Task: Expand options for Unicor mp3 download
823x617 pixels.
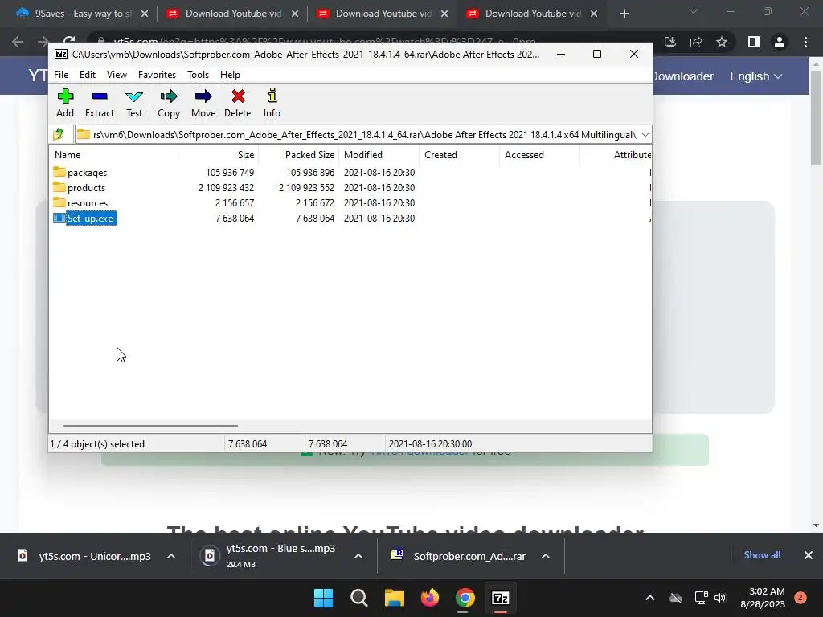Action: pos(171,556)
